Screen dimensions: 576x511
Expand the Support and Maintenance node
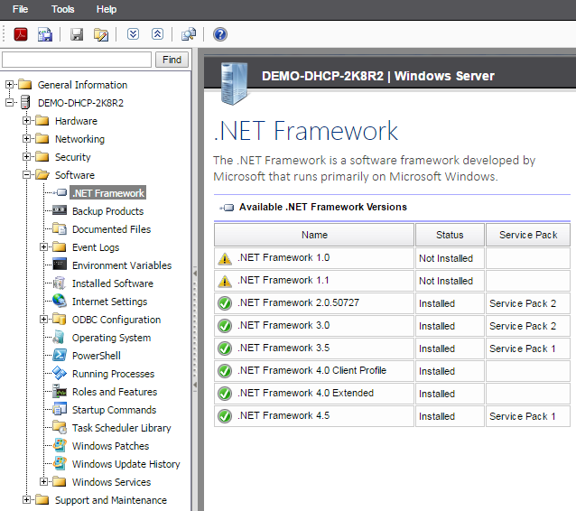tap(26, 499)
